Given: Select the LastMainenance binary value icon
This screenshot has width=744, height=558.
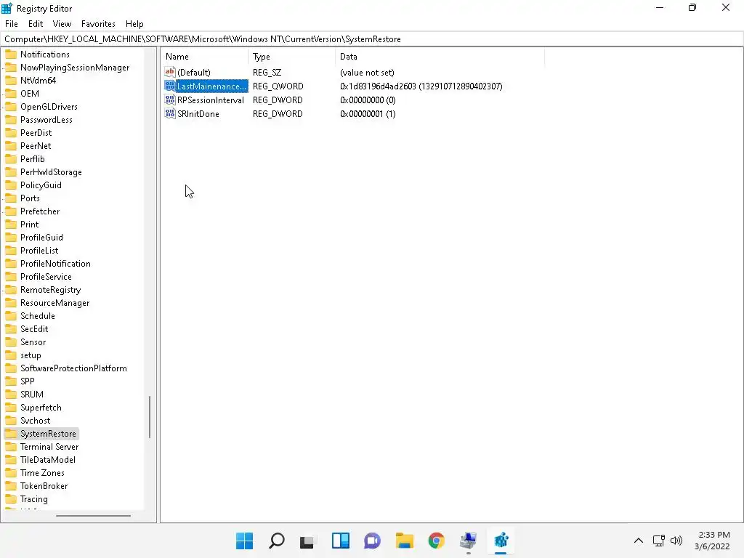Looking at the screenshot, I should (x=170, y=86).
